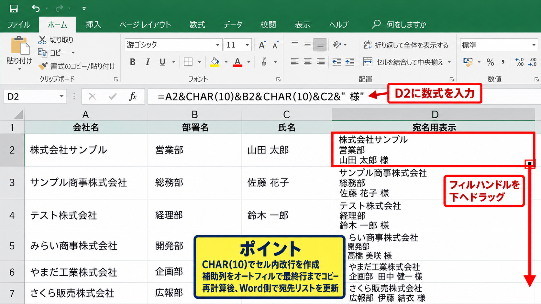Image resolution: width=541 pixels, height=304 pixels.
Task: Click the Undo arrow icon
Action: click(x=36, y=8)
